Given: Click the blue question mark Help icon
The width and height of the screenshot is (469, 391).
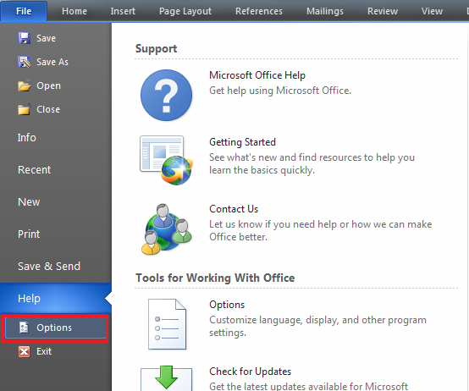Looking at the screenshot, I should click(166, 96).
